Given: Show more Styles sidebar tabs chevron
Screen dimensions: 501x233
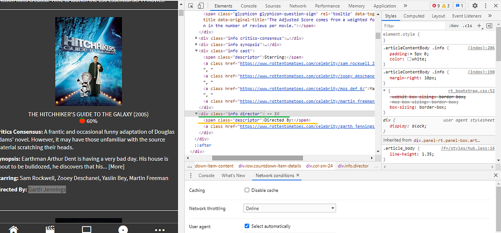Looking at the screenshot, I should [x=490, y=16].
